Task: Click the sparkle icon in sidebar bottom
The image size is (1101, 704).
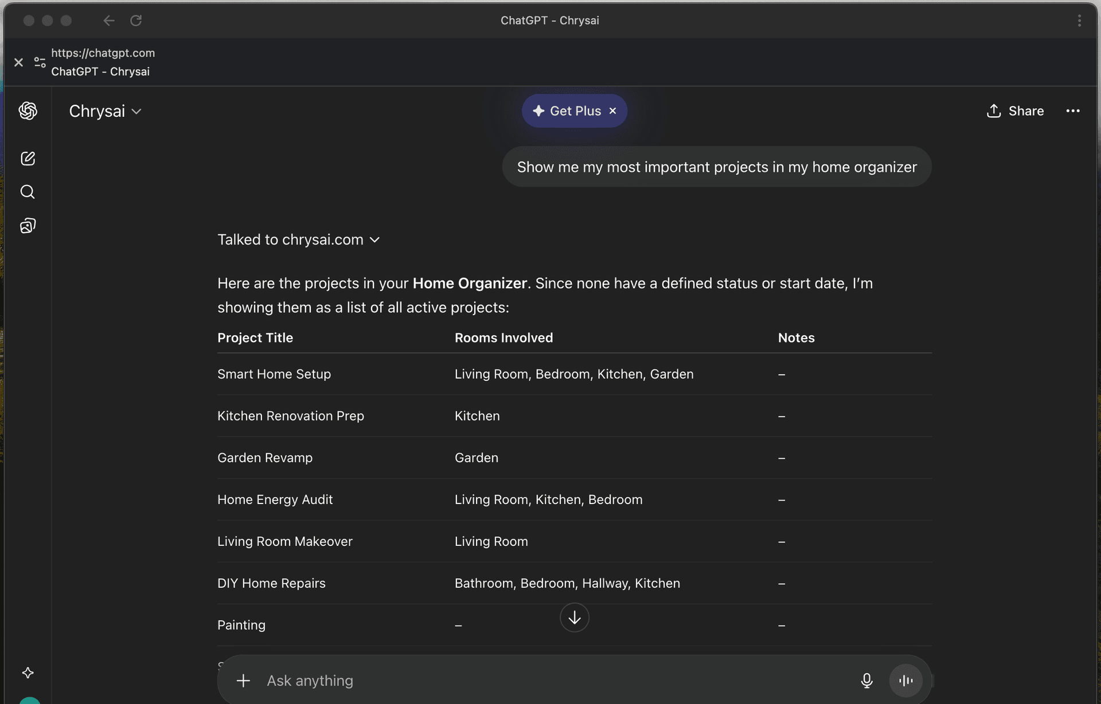Action: (x=28, y=672)
